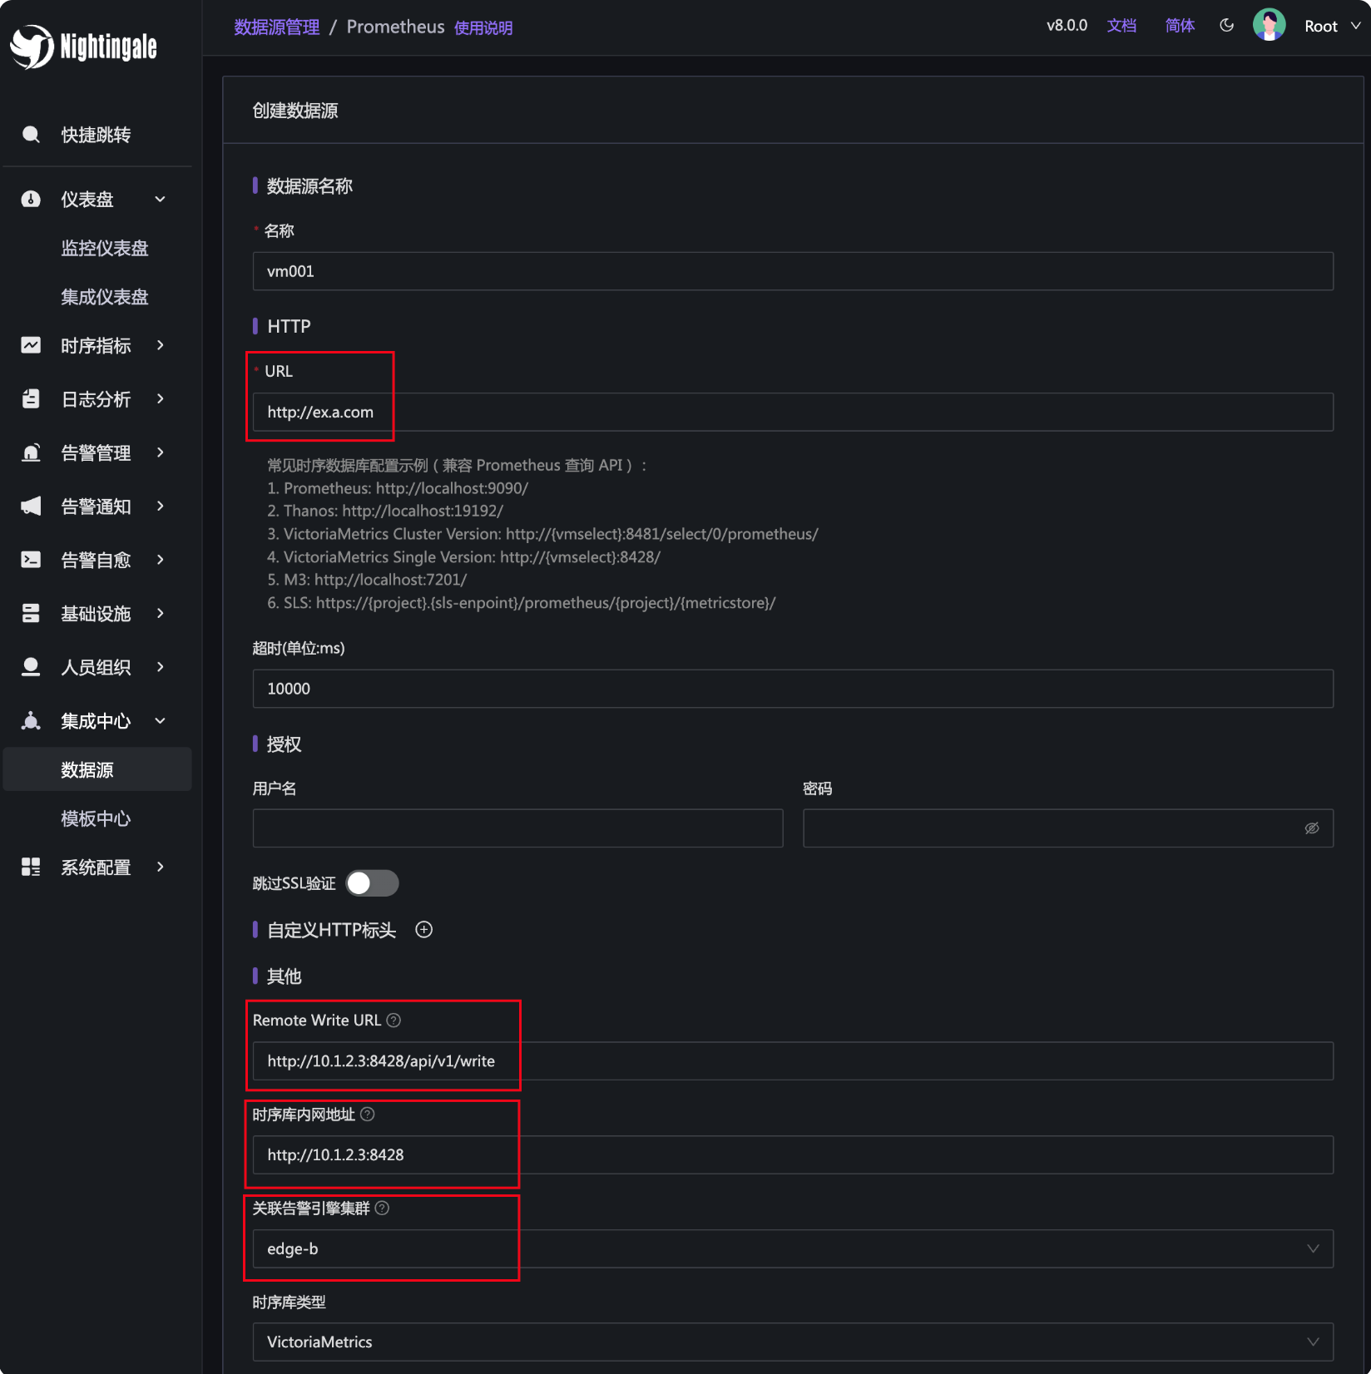This screenshot has height=1374, width=1371.
Task: Expand the 基础设施 menu chevron
Action: pyautogui.click(x=161, y=614)
